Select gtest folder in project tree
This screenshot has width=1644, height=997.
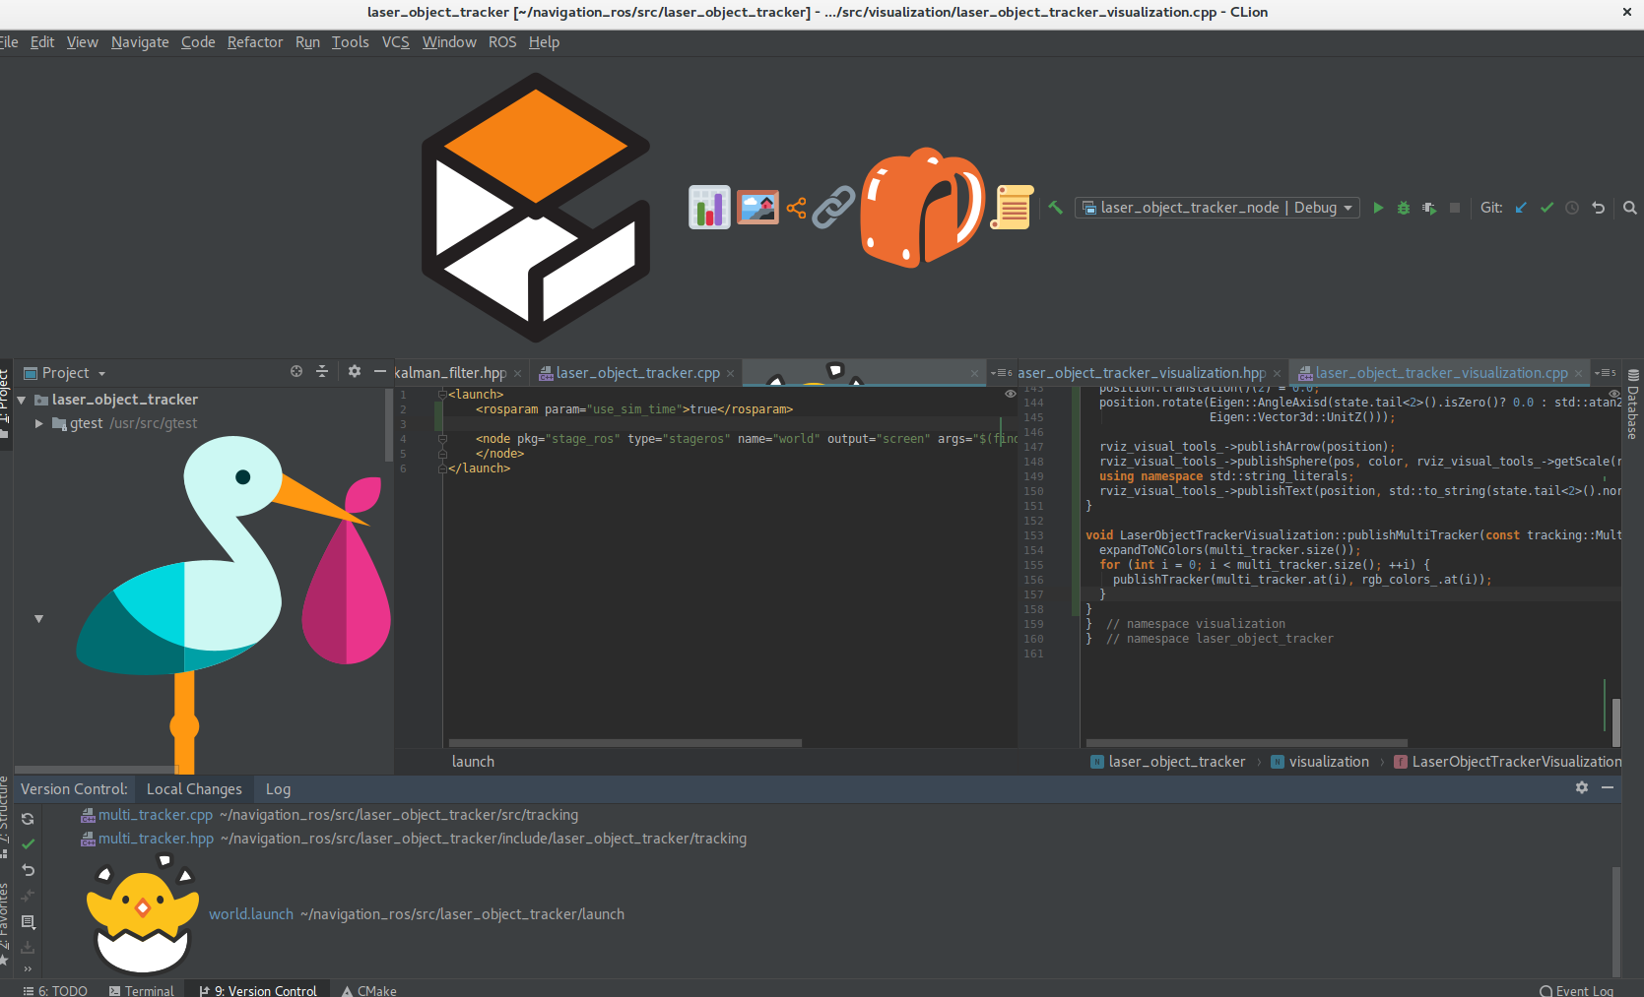124,423
